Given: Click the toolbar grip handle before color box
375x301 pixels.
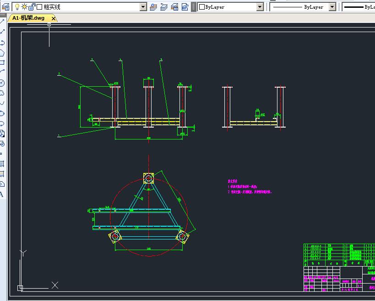Looking at the screenshot, I should [194, 7].
